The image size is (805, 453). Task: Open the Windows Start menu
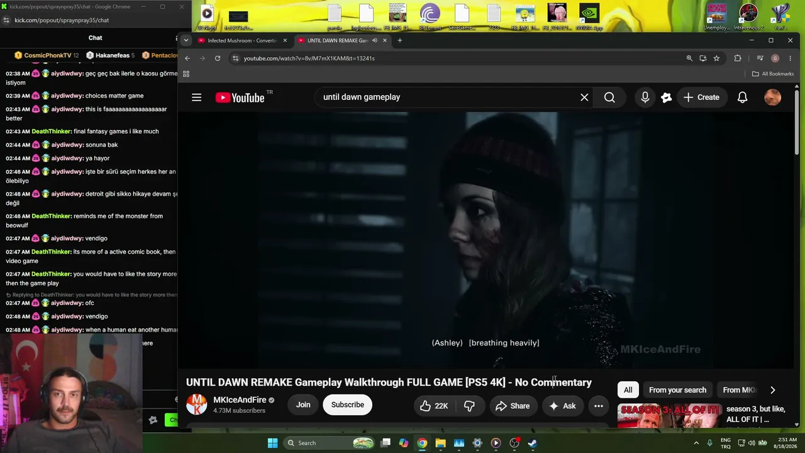click(272, 443)
